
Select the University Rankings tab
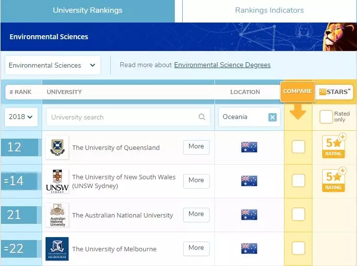click(x=88, y=10)
